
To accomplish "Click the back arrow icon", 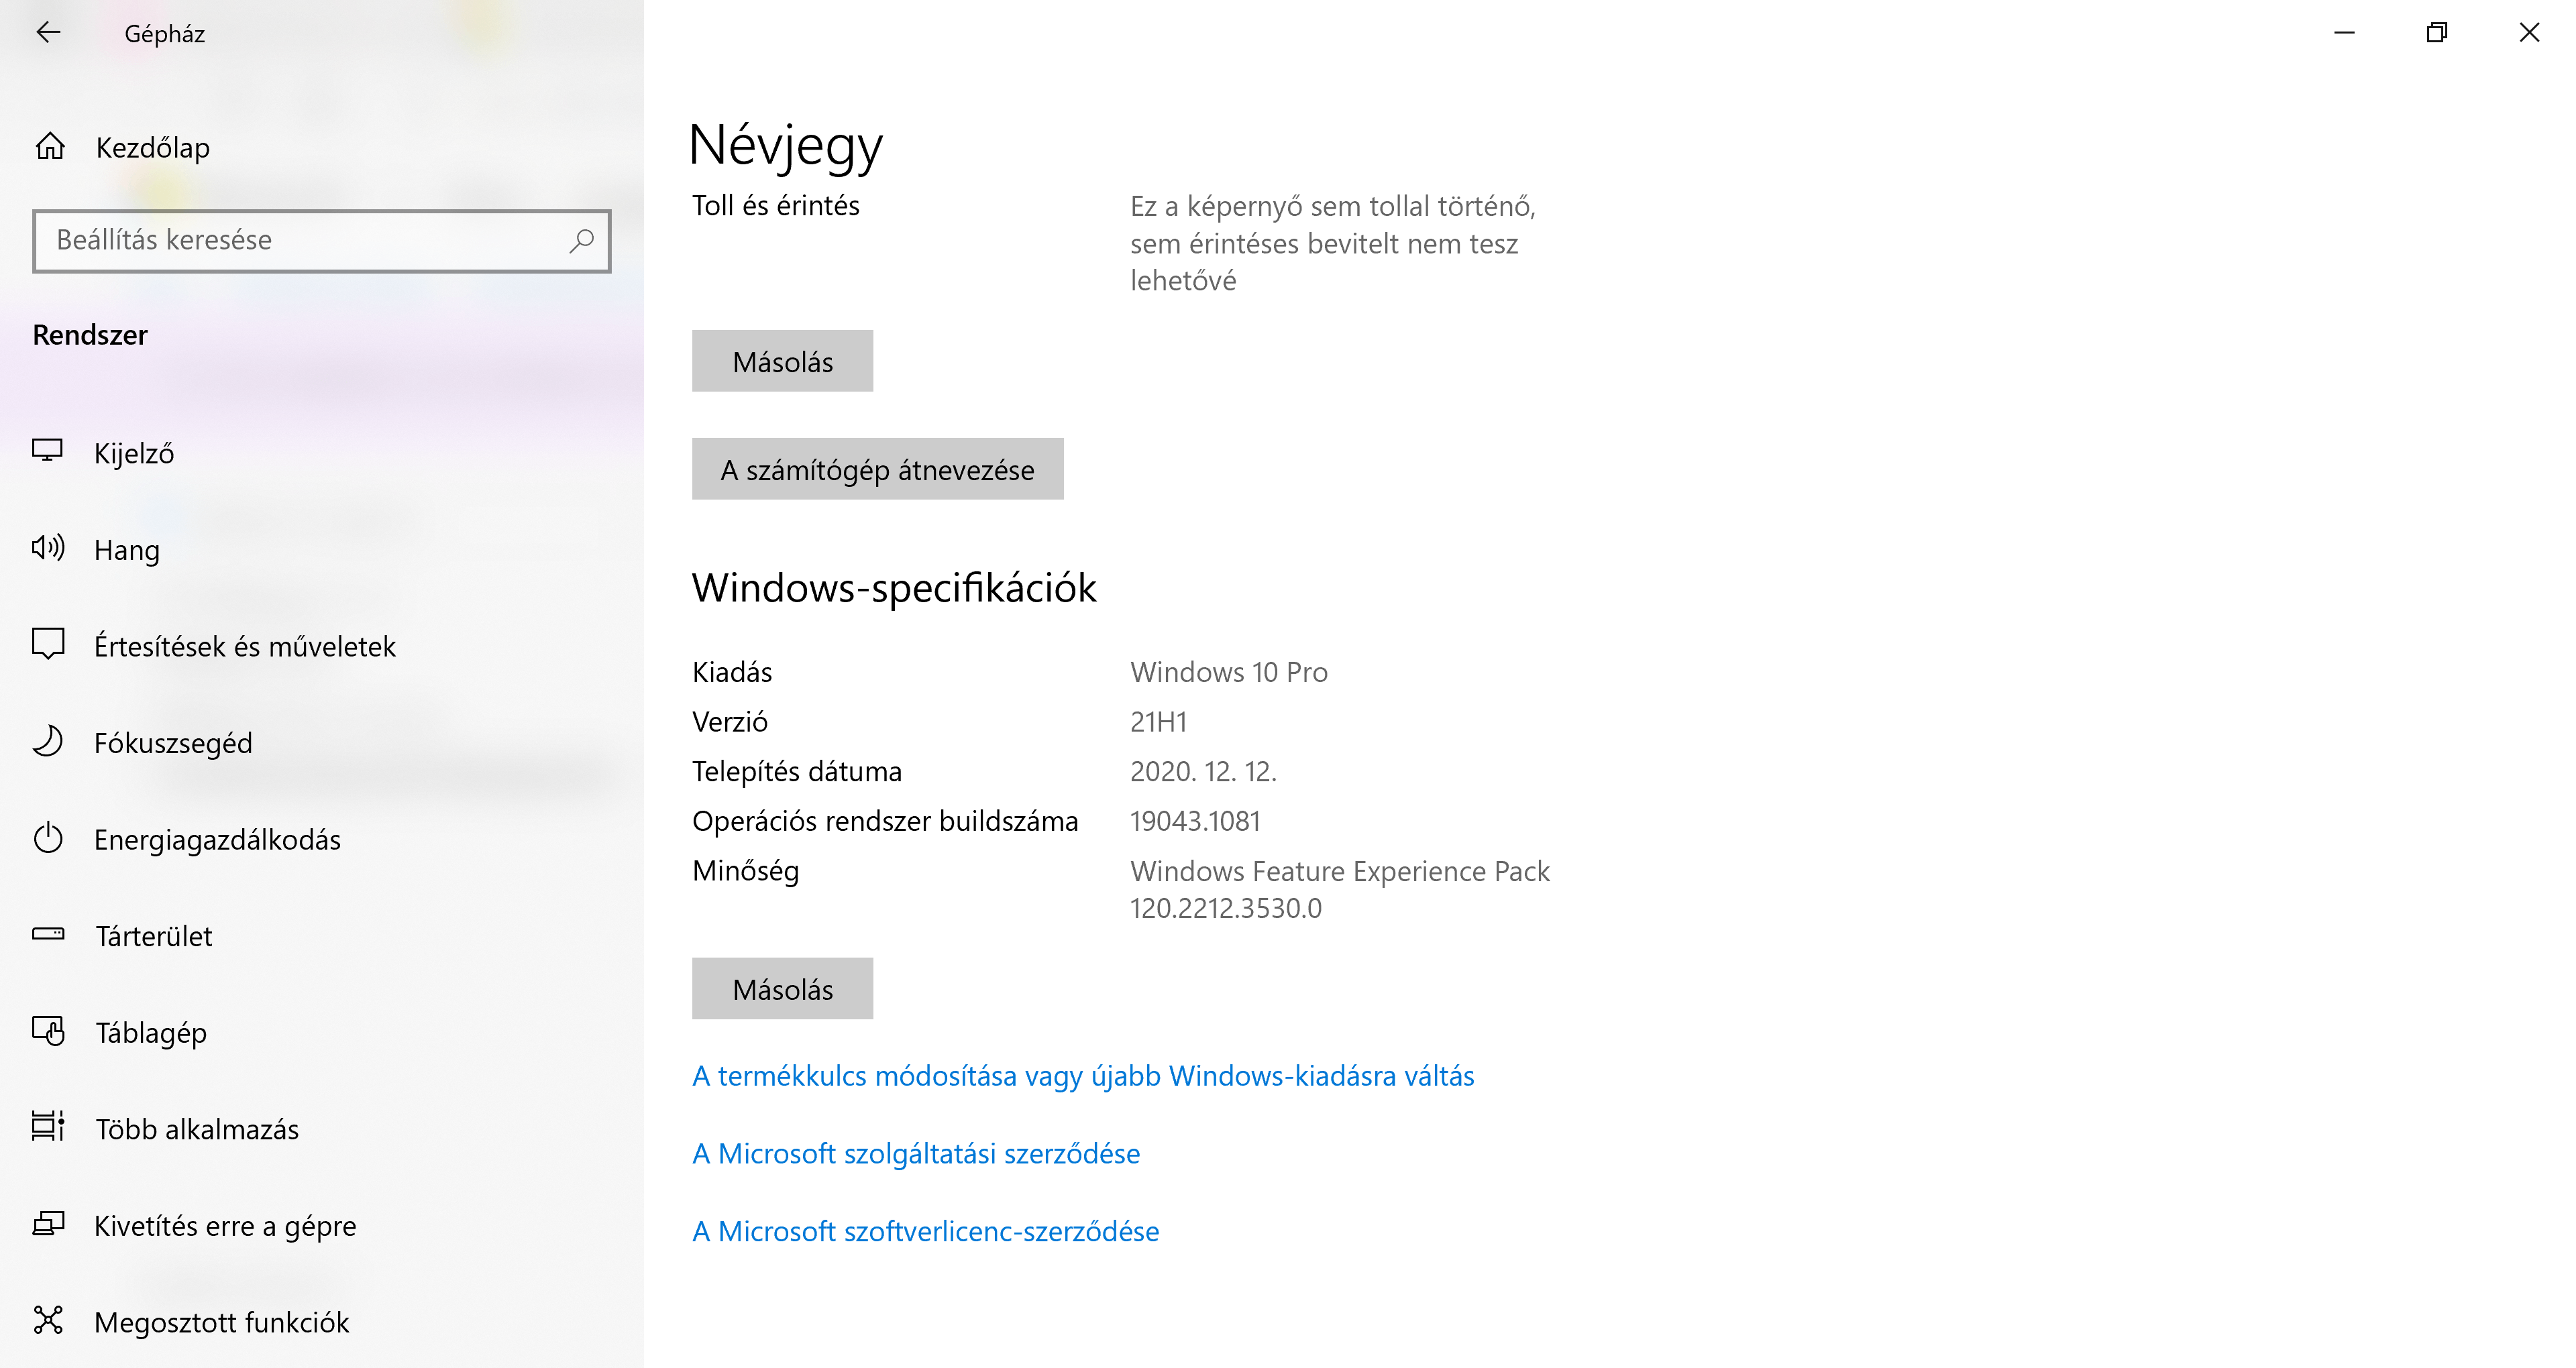I will pos(48,33).
